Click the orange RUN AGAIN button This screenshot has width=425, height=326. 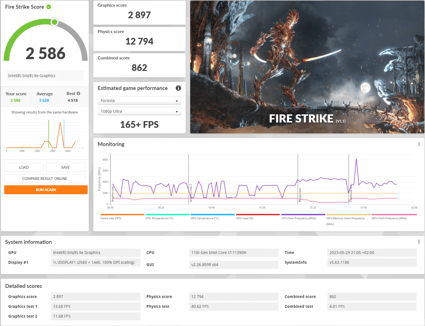tap(46, 190)
